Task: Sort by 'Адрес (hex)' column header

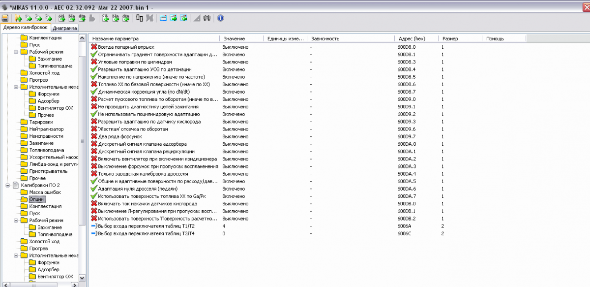Action: [417, 38]
